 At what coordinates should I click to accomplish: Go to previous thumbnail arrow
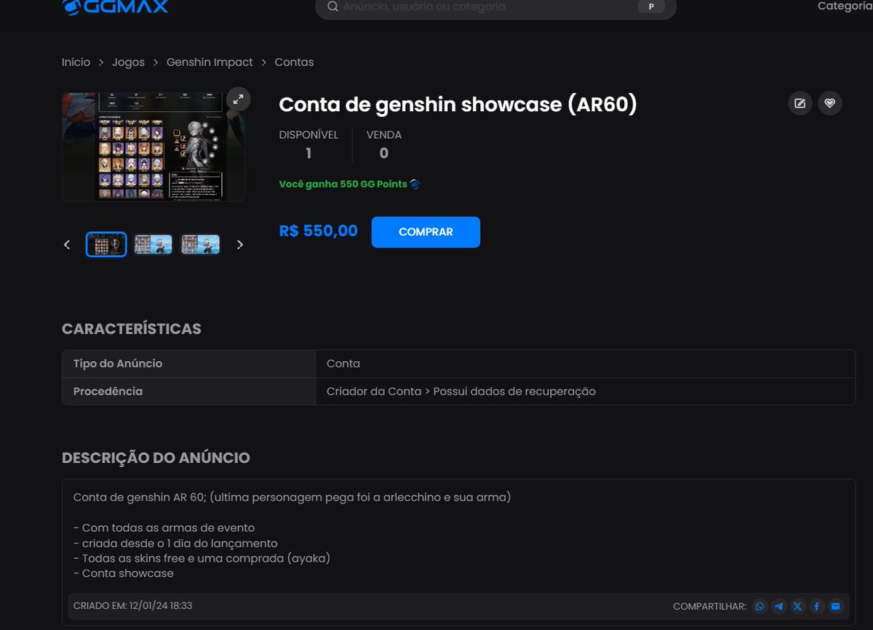point(67,245)
